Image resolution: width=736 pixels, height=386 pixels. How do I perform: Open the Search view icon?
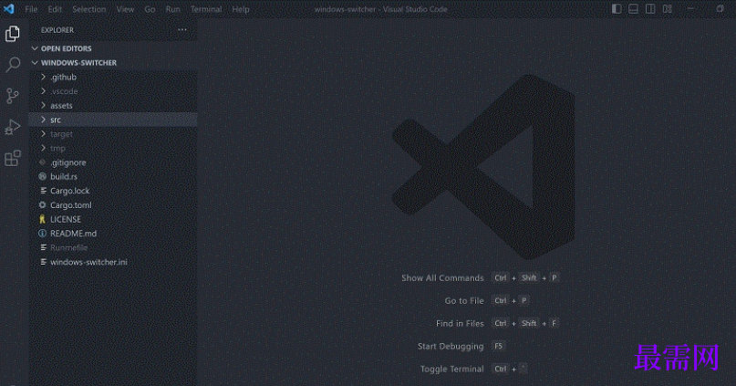13,64
